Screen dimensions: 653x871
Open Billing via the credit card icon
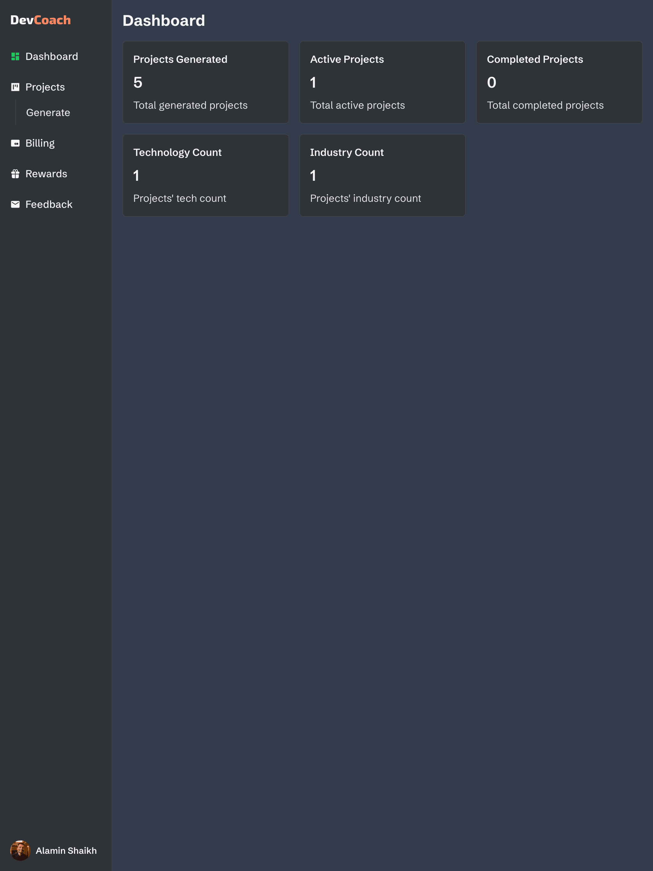point(15,143)
